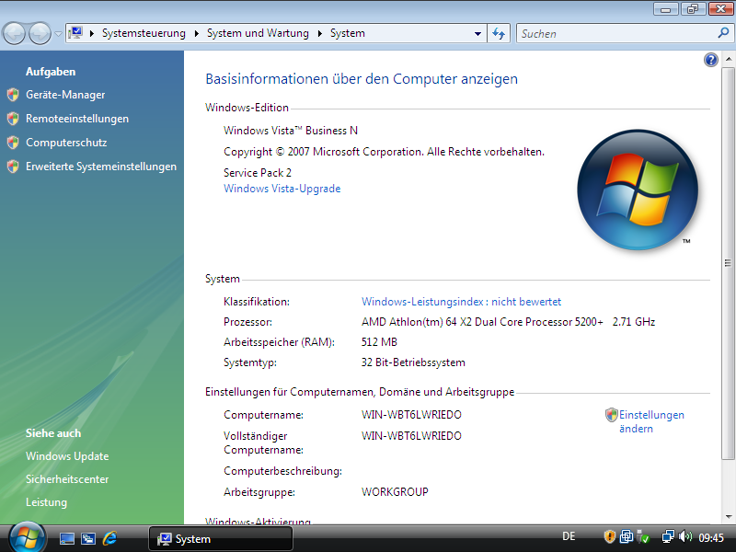The height and width of the screenshot is (552, 736).
Task: Open the address bar history dropdown
Action: (478, 32)
